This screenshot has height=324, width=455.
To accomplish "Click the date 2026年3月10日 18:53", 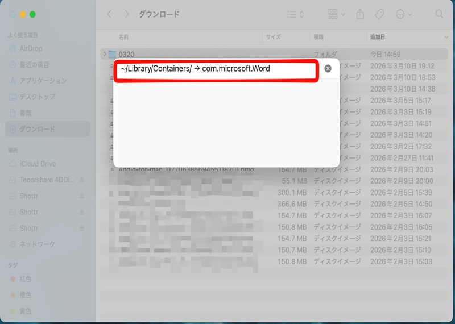I will [x=403, y=78].
